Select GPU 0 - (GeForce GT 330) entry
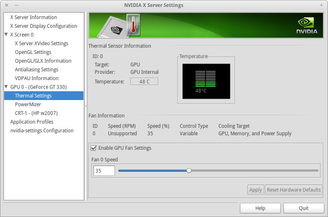Viewport: 328px width, 217px height. pos(39,87)
